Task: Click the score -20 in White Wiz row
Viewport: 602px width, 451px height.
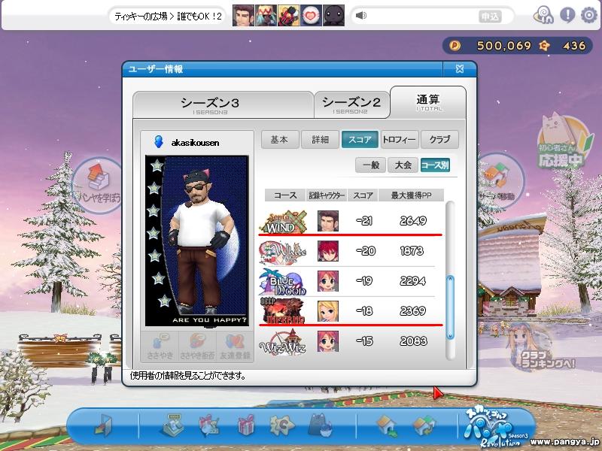Action: click(x=365, y=251)
